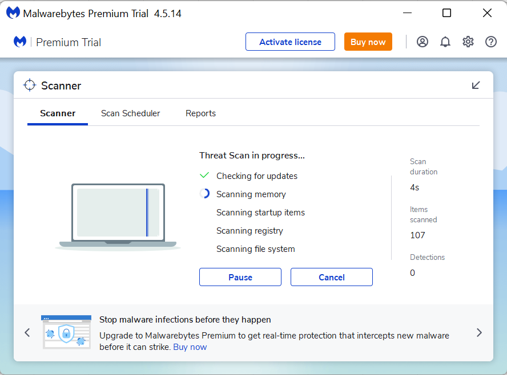Show previous promotion with left chevron
This screenshot has height=375, width=507.
coord(27,333)
